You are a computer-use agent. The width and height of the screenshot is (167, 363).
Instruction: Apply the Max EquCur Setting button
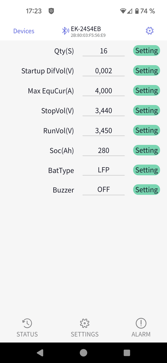[x=147, y=90]
